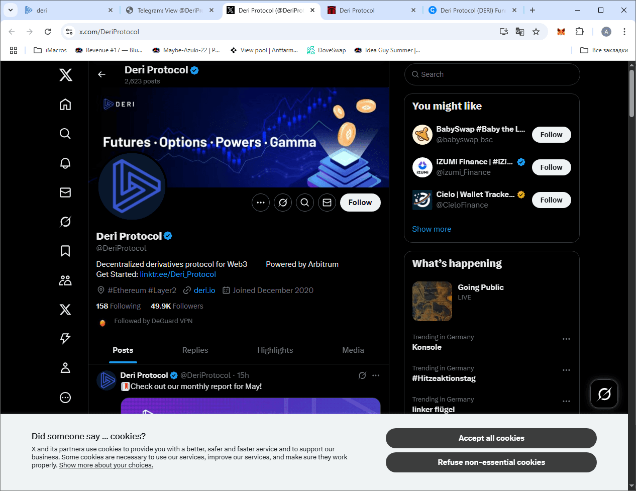Open Premium X icon in lower sidebar
The height and width of the screenshot is (491, 636).
click(65, 309)
